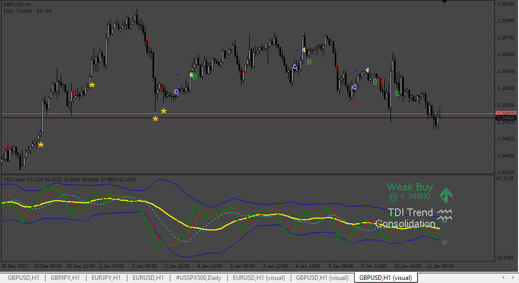Screen dimensions: 519x283
Task: Click the Weak Buy @ 1.34860 text
Action: [x=410, y=192]
